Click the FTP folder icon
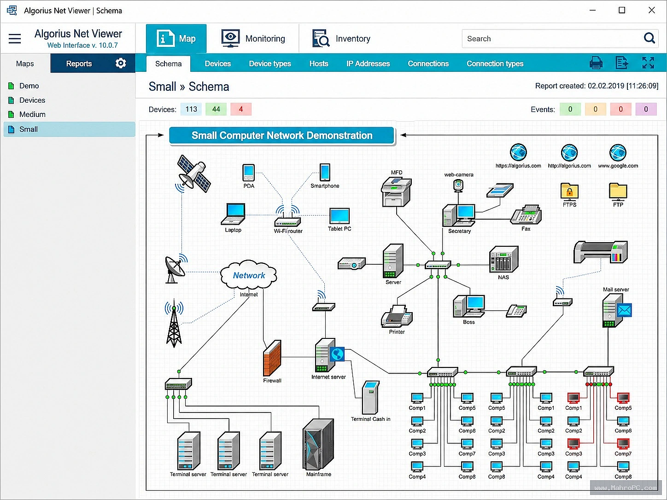This screenshot has height=500, width=667. point(618,192)
